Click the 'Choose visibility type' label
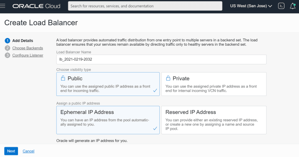The height and width of the screenshot is (157, 299). pyautogui.click(x=73, y=70)
